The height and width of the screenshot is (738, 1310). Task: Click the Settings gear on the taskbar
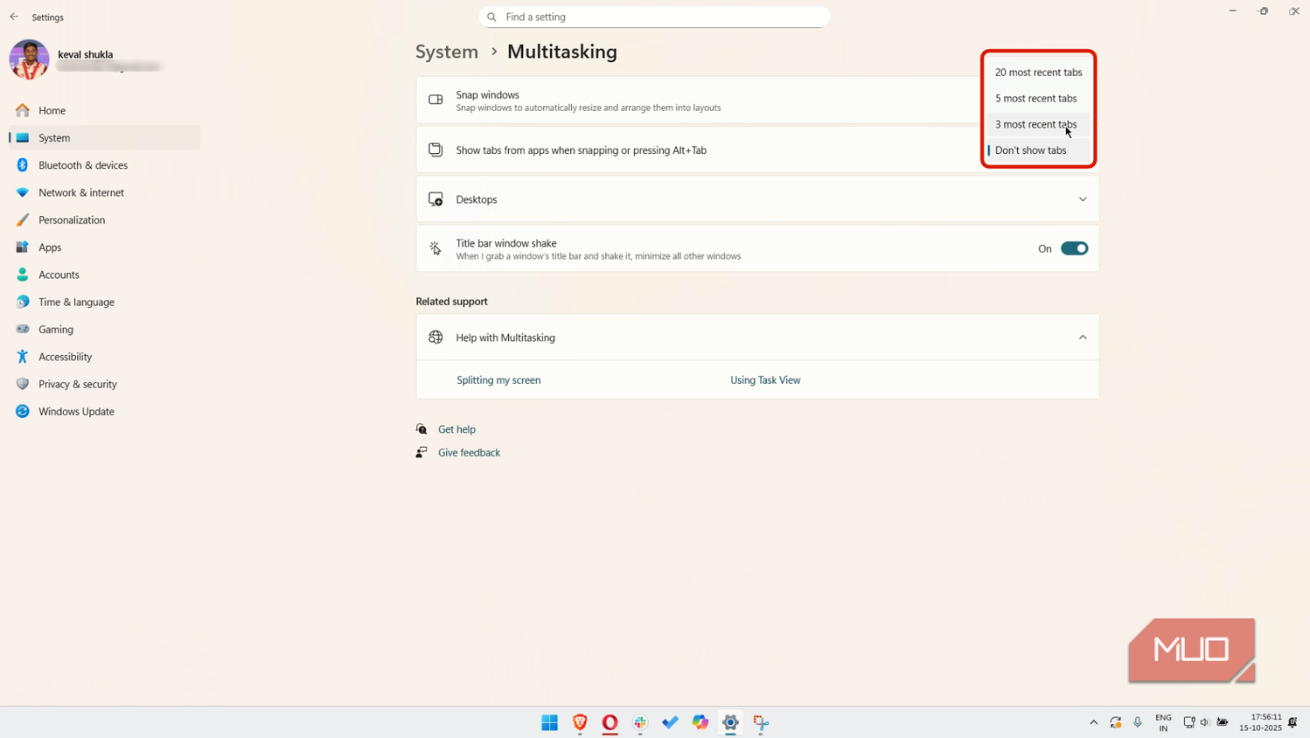coord(730,722)
